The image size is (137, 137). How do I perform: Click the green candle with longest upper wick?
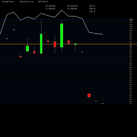41,44
